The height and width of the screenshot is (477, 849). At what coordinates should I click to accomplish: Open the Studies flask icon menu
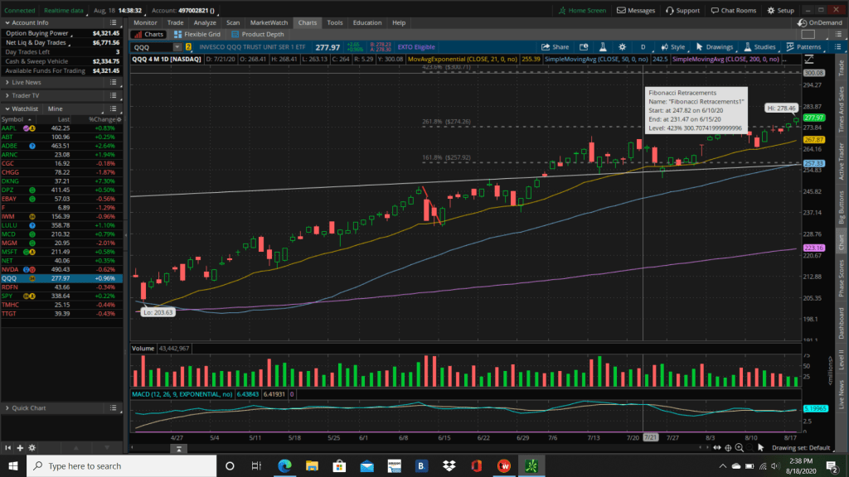(x=747, y=47)
